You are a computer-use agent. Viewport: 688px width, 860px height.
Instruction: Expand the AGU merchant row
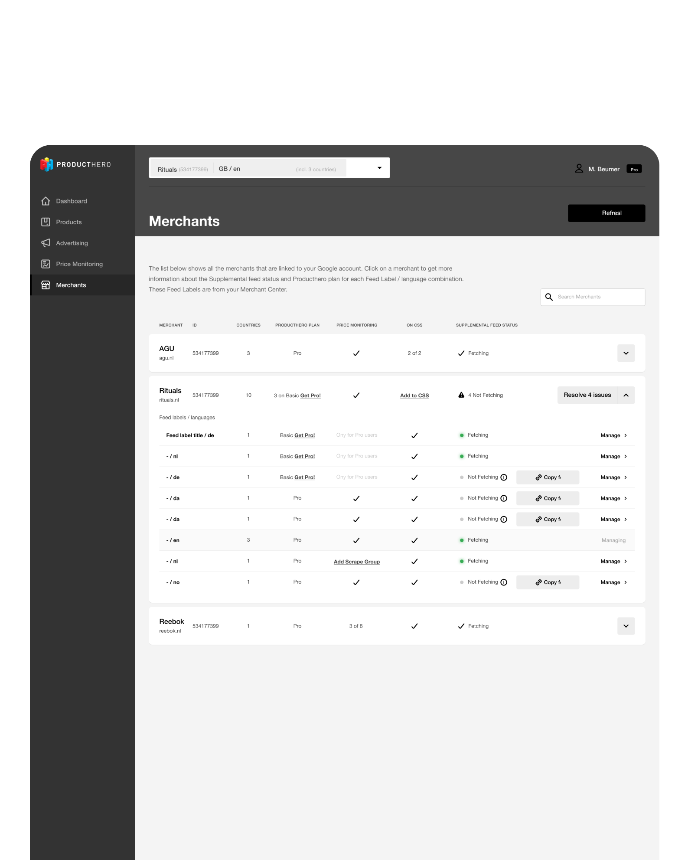(x=626, y=353)
